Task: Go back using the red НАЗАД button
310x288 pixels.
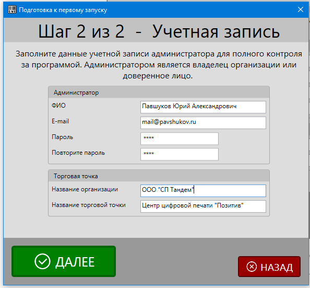Action: coord(269,267)
